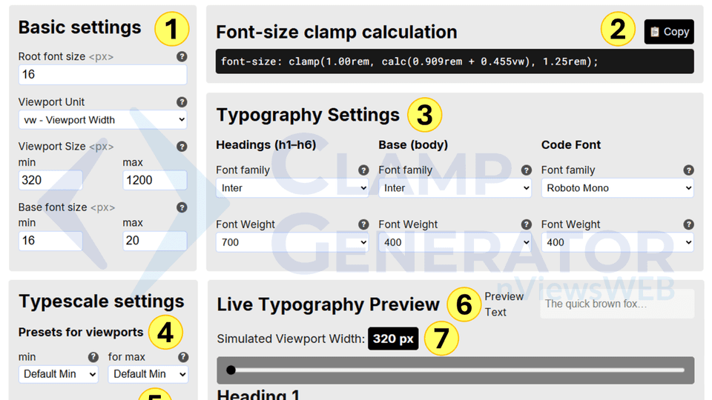Open Headings Font Weight dropdown showing 700
This screenshot has width=712, height=400.
point(292,242)
